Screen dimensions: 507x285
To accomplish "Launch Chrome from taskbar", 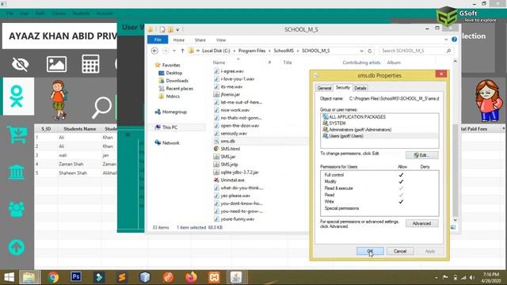I will tap(53, 277).
